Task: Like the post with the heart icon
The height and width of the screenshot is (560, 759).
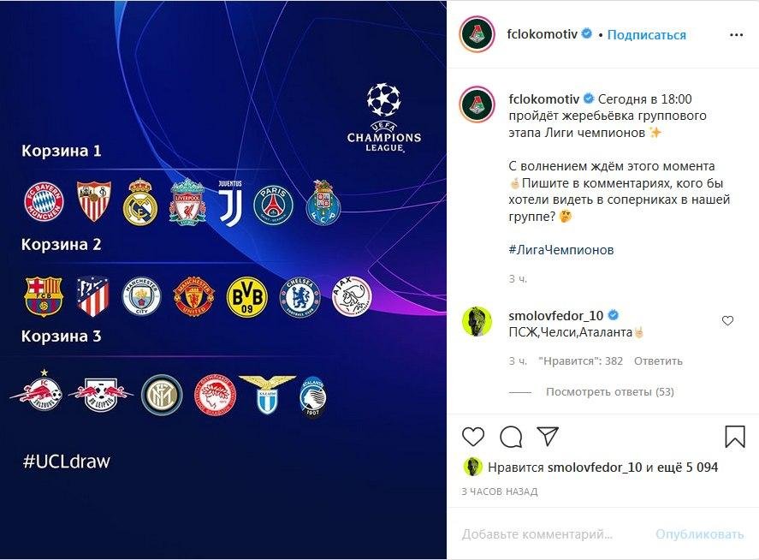Action: 473,437
